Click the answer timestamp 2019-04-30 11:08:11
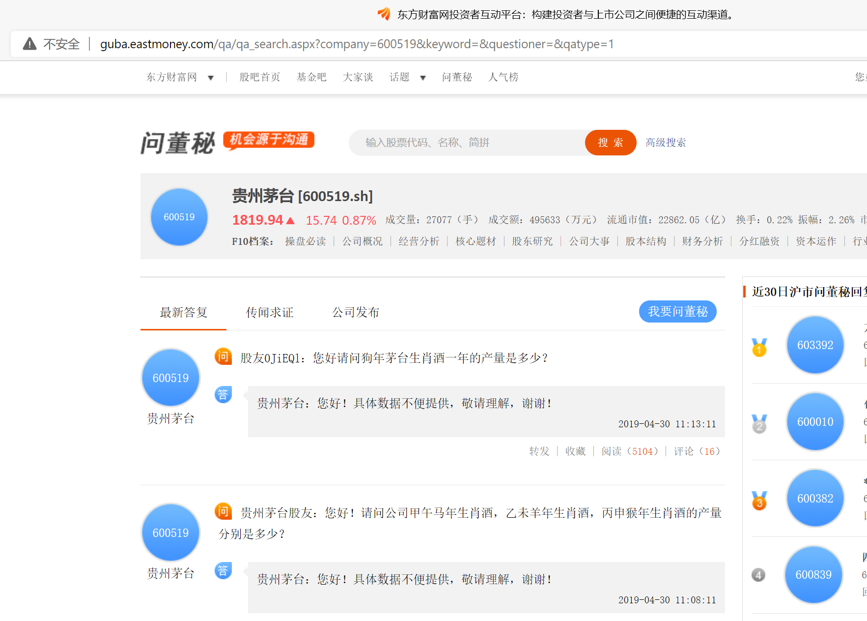The height and width of the screenshot is (621, 867). pos(667,600)
